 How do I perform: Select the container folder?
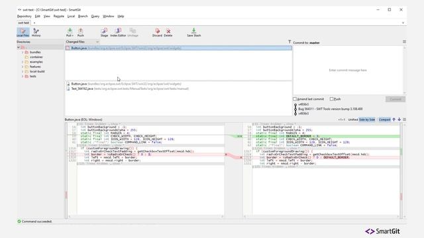pyautogui.click(x=36, y=57)
